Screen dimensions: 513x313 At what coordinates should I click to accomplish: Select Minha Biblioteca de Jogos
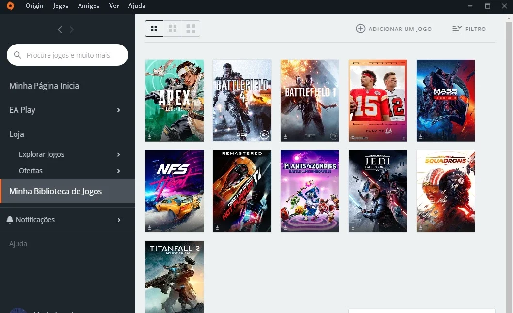pos(68,191)
